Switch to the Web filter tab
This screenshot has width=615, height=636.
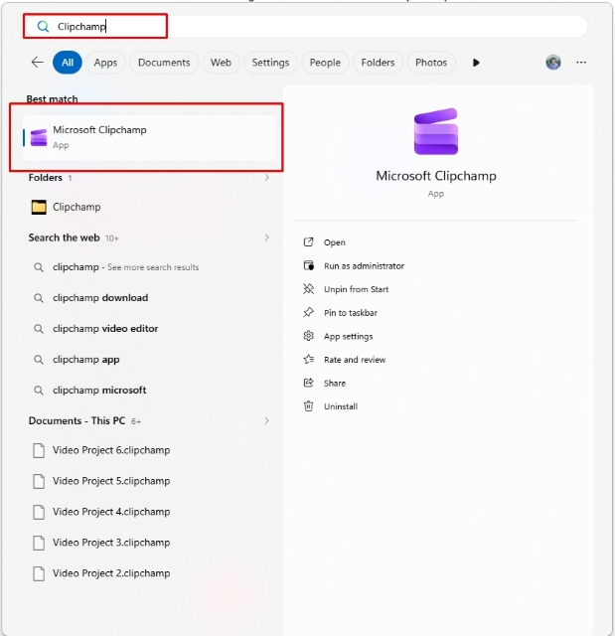tap(221, 63)
